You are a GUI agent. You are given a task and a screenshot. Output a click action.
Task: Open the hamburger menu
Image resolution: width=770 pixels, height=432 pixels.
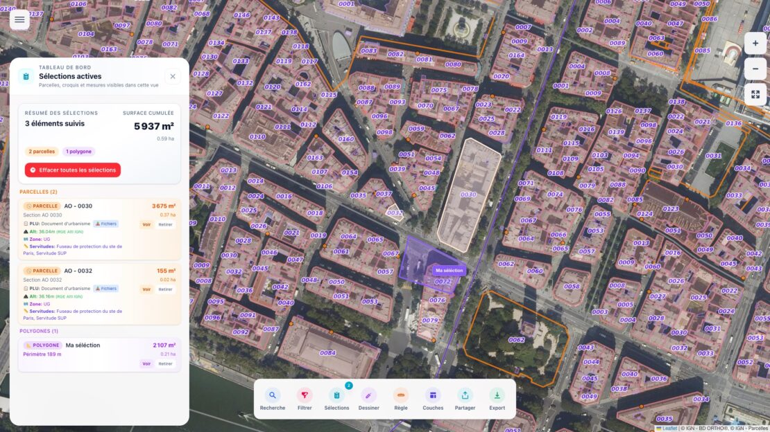[19, 19]
